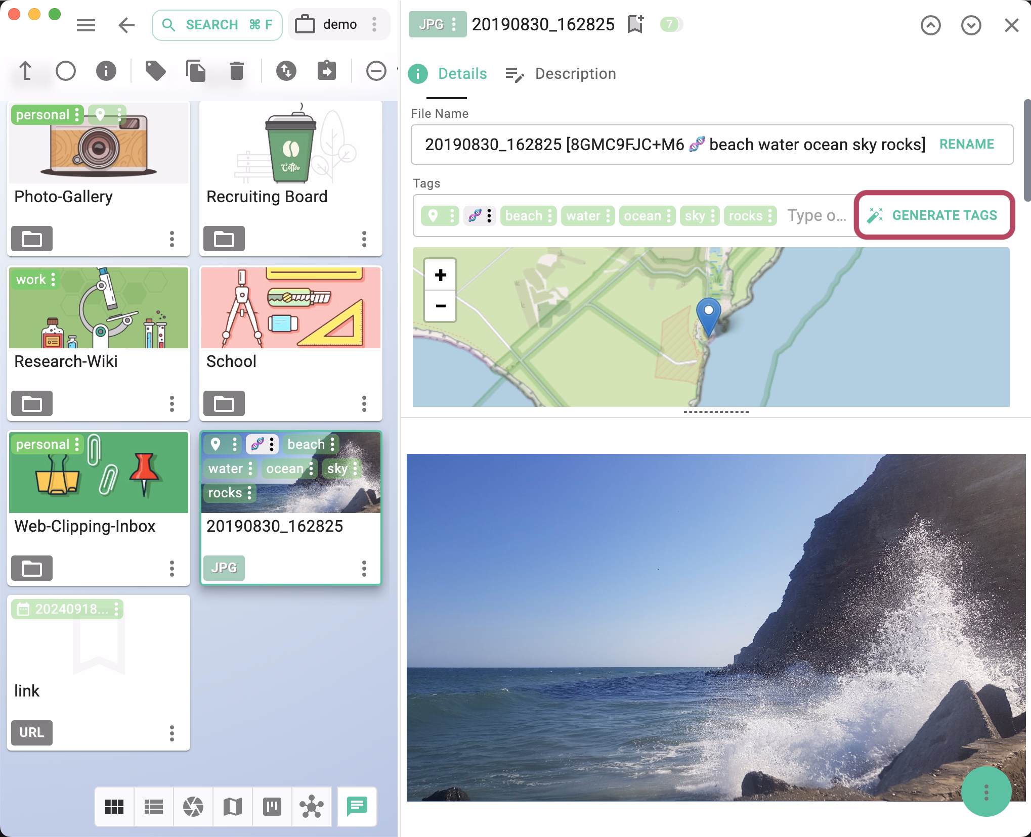
Task: Click the tag input field to add a tag
Action: click(816, 216)
